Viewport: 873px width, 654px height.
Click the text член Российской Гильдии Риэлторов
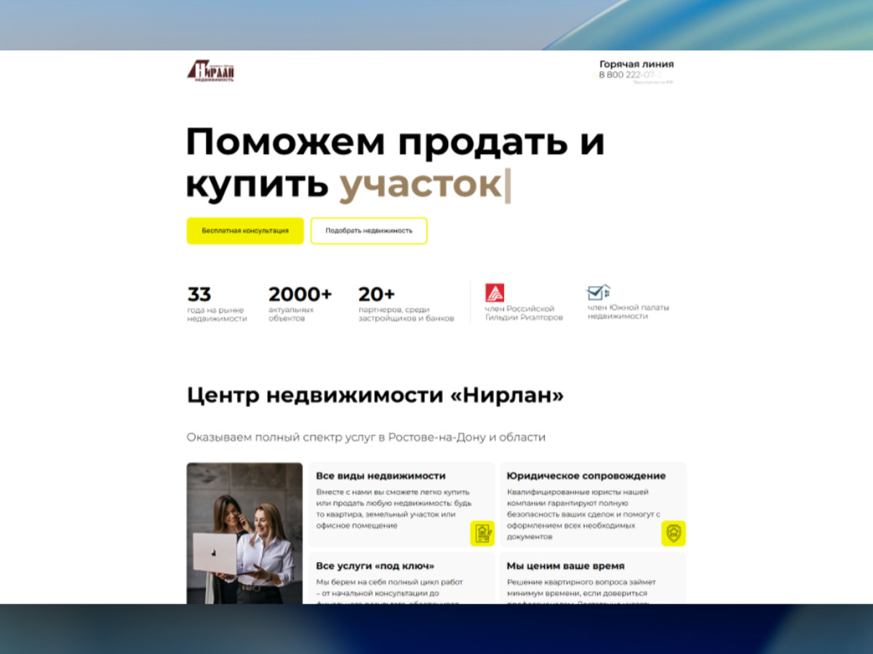point(524,313)
